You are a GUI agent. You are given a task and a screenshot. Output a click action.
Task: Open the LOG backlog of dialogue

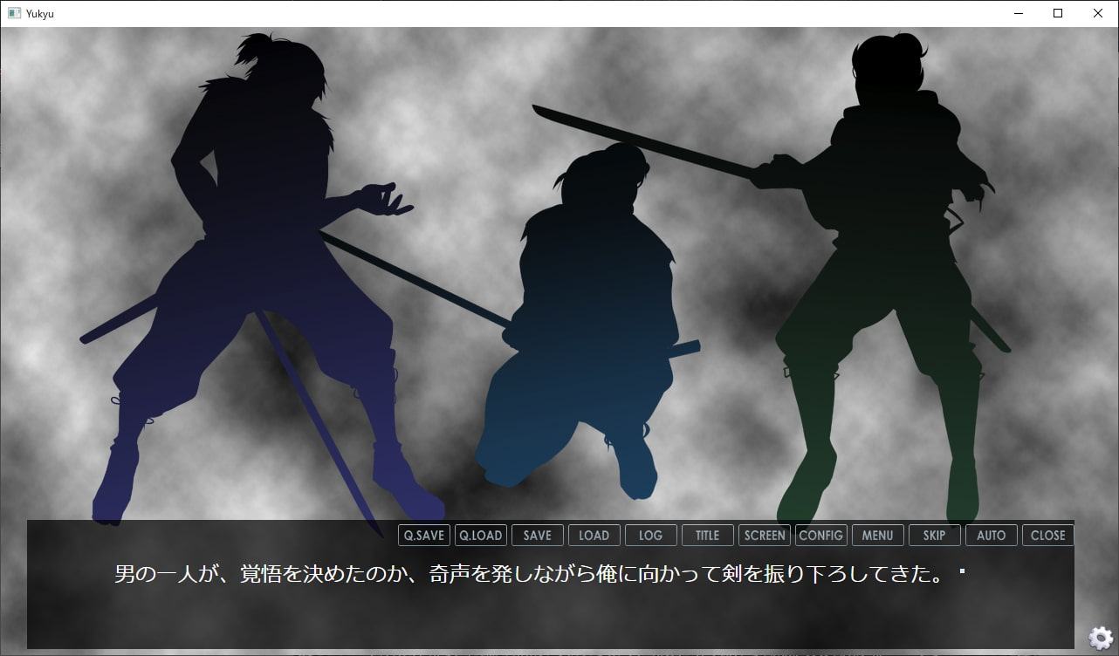tap(650, 536)
